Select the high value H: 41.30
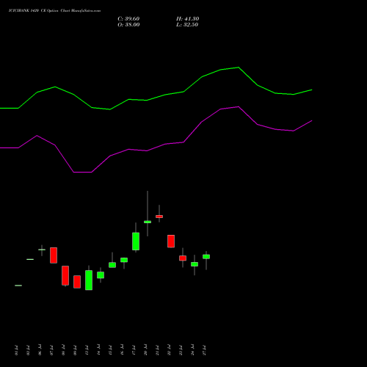This screenshot has height=367, width=367. click(x=188, y=19)
